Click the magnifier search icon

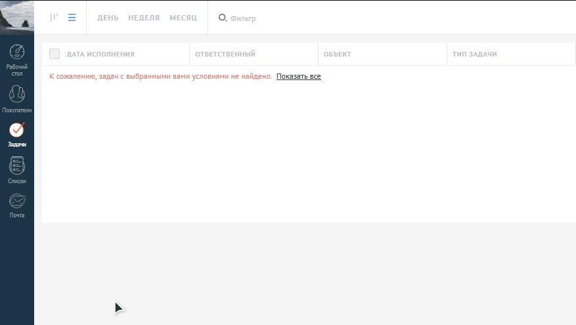[222, 18]
